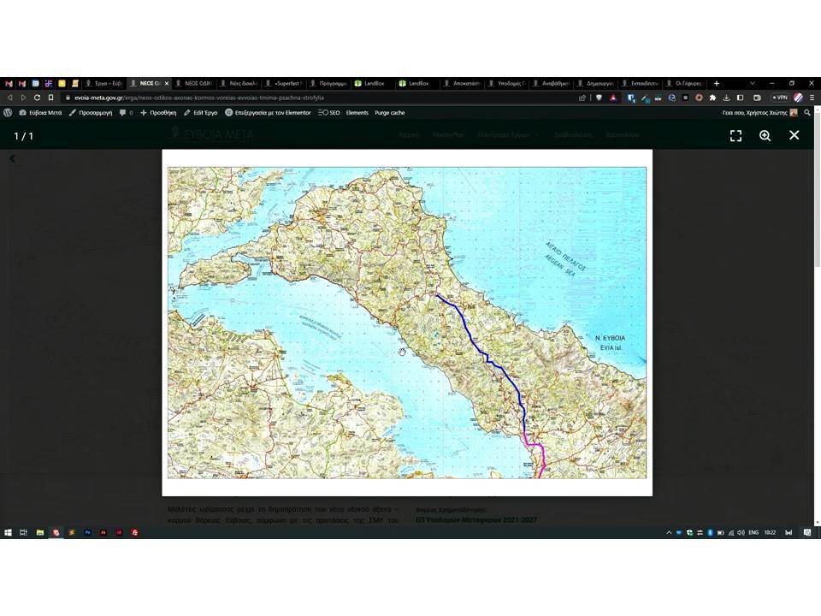The width and height of the screenshot is (821, 616).
Task: Open the comments bubble in admin bar
Action: click(x=127, y=113)
